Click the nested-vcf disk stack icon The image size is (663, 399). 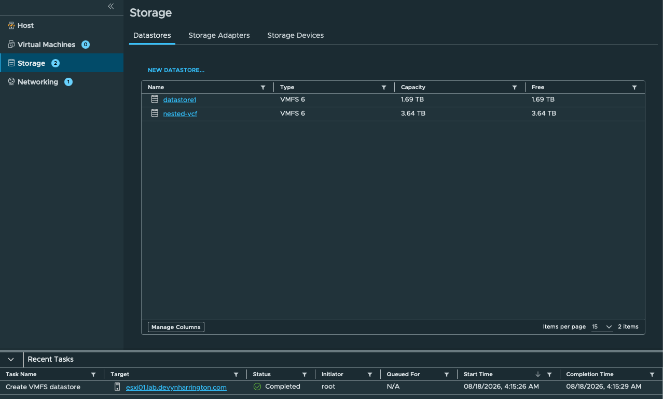click(x=155, y=113)
